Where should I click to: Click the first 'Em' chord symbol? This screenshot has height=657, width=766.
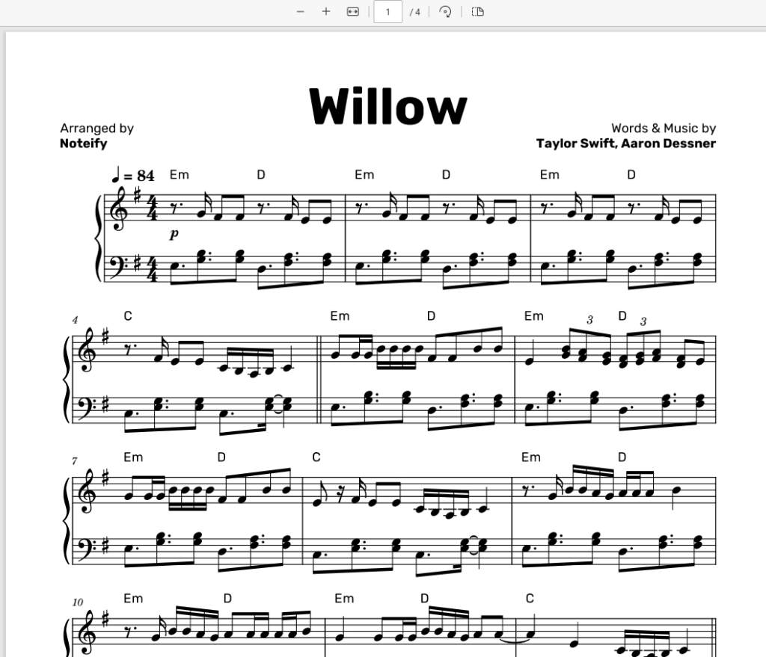tap(180, 175)
